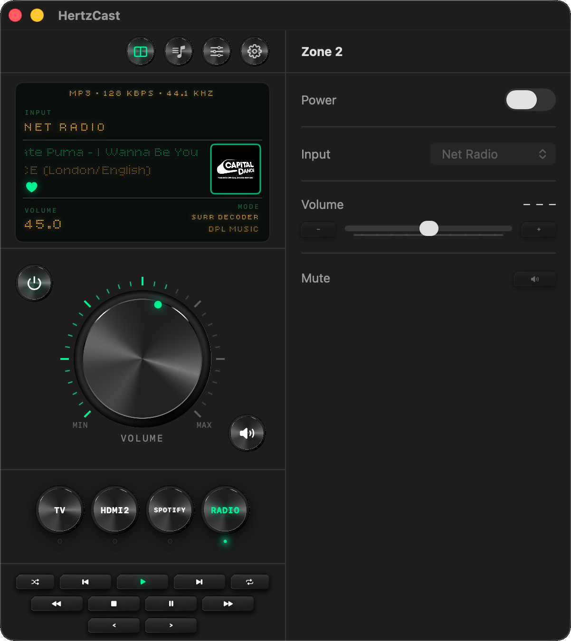The image size is (571, 641).
Task: Click the DPL MUSIC mode text
Action: (233, 229)
